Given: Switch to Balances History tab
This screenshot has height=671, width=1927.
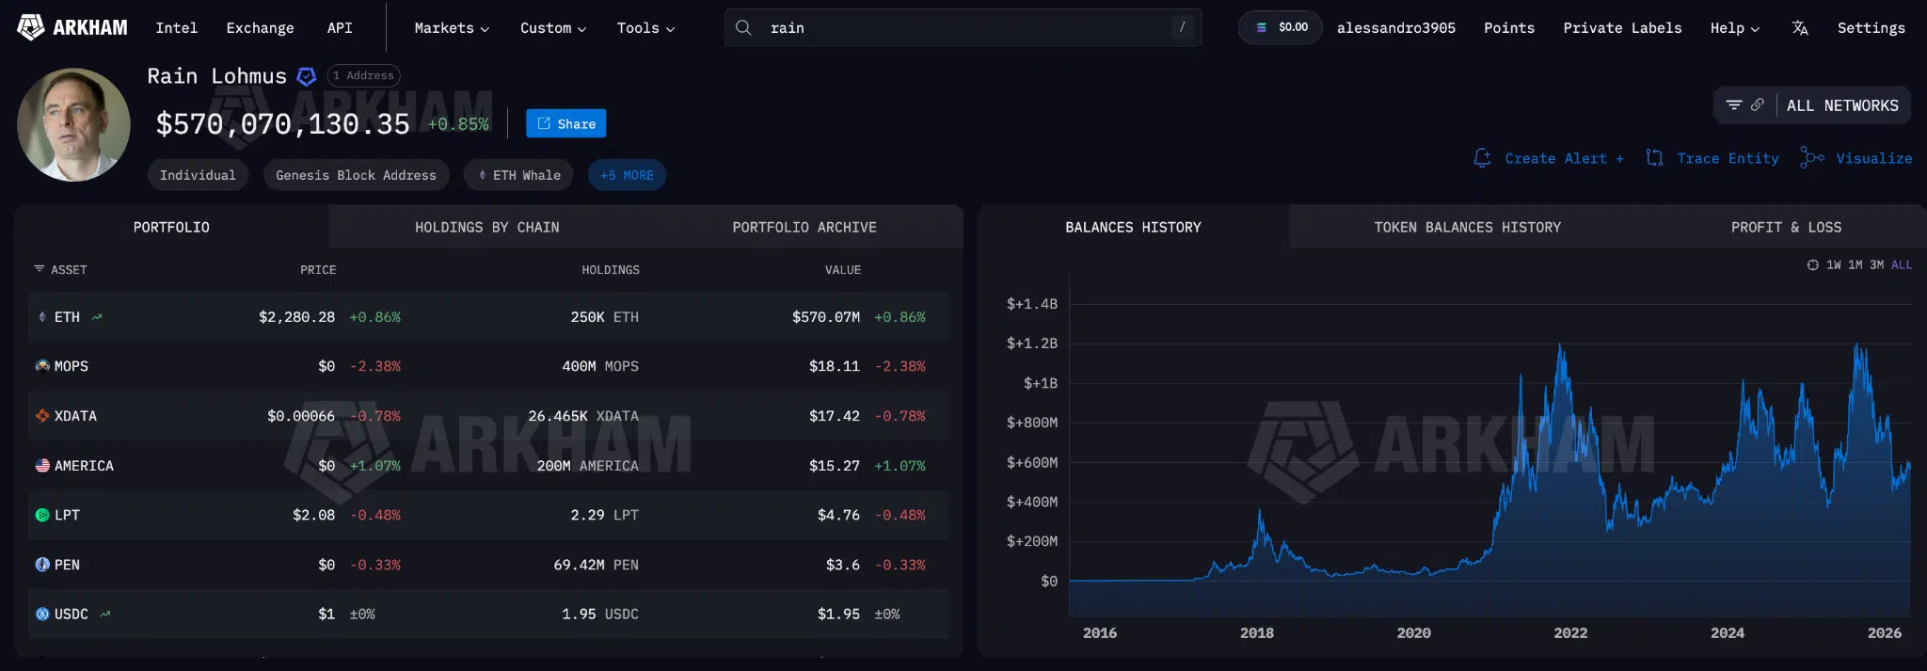Looking at the screenshot, I should tap(1133, 227).
